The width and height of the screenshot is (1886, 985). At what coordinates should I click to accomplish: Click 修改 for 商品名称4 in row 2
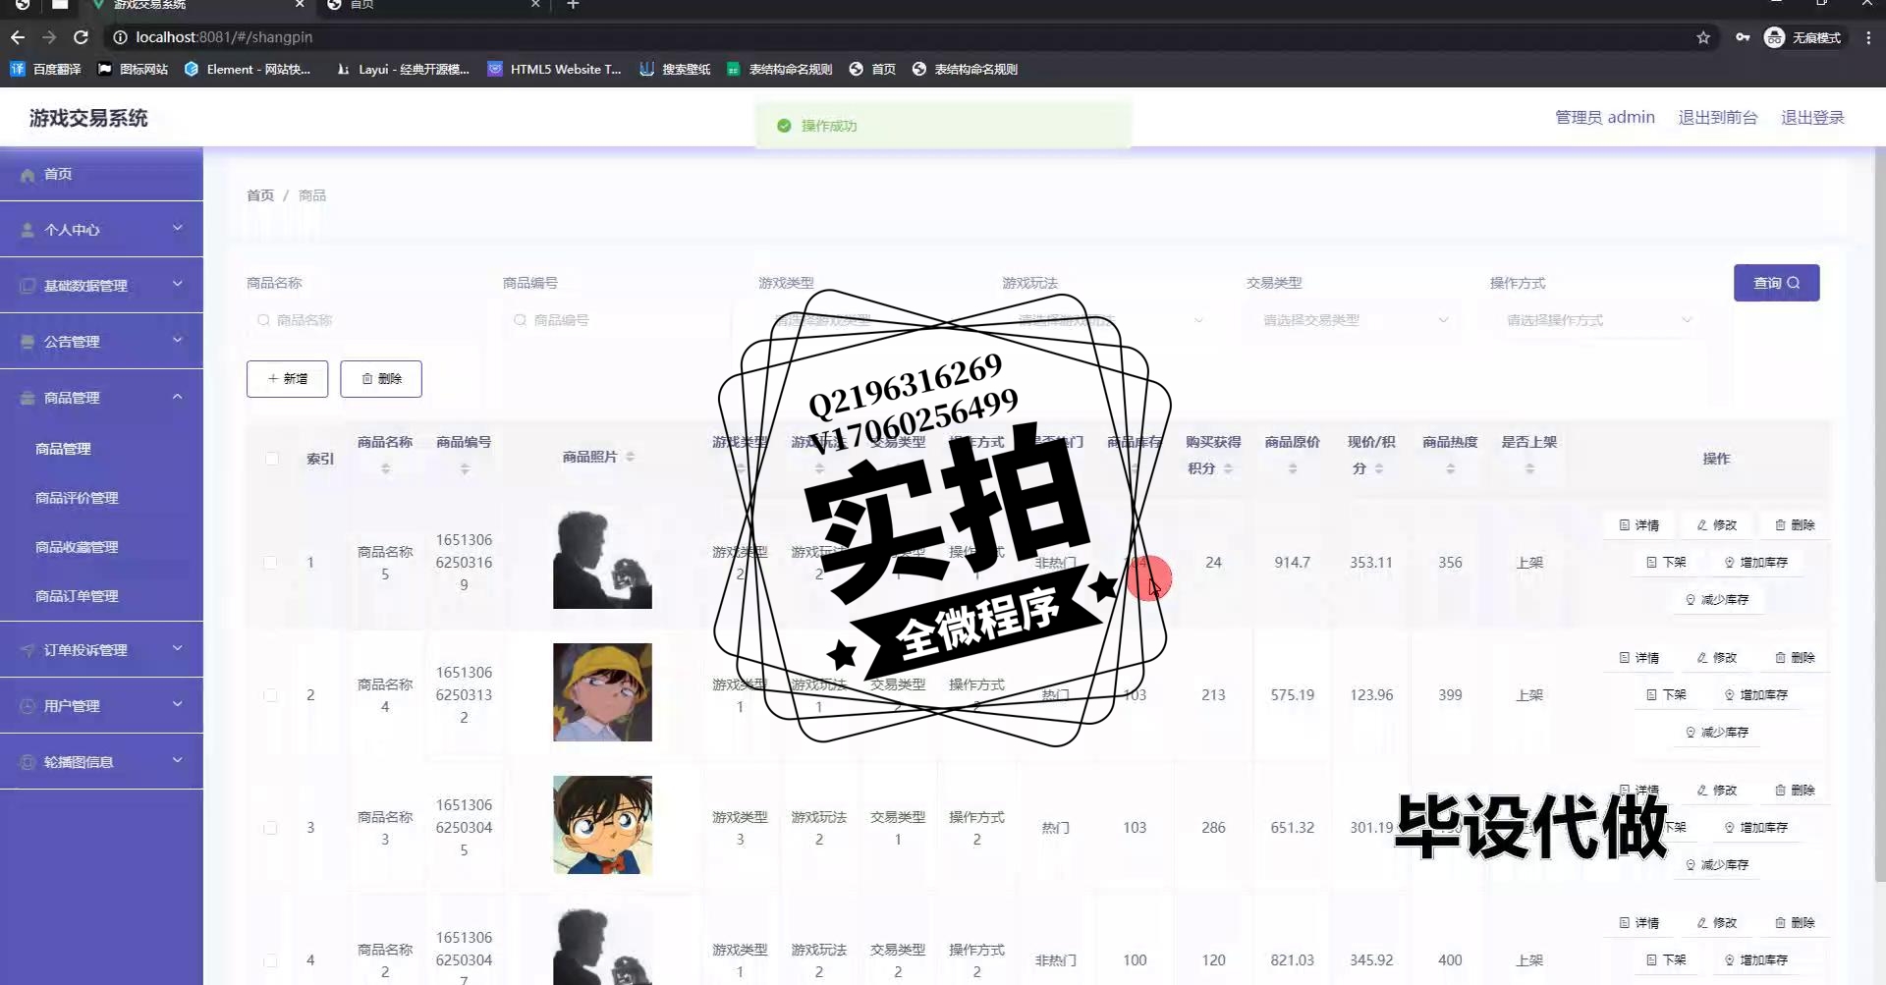1716,658
